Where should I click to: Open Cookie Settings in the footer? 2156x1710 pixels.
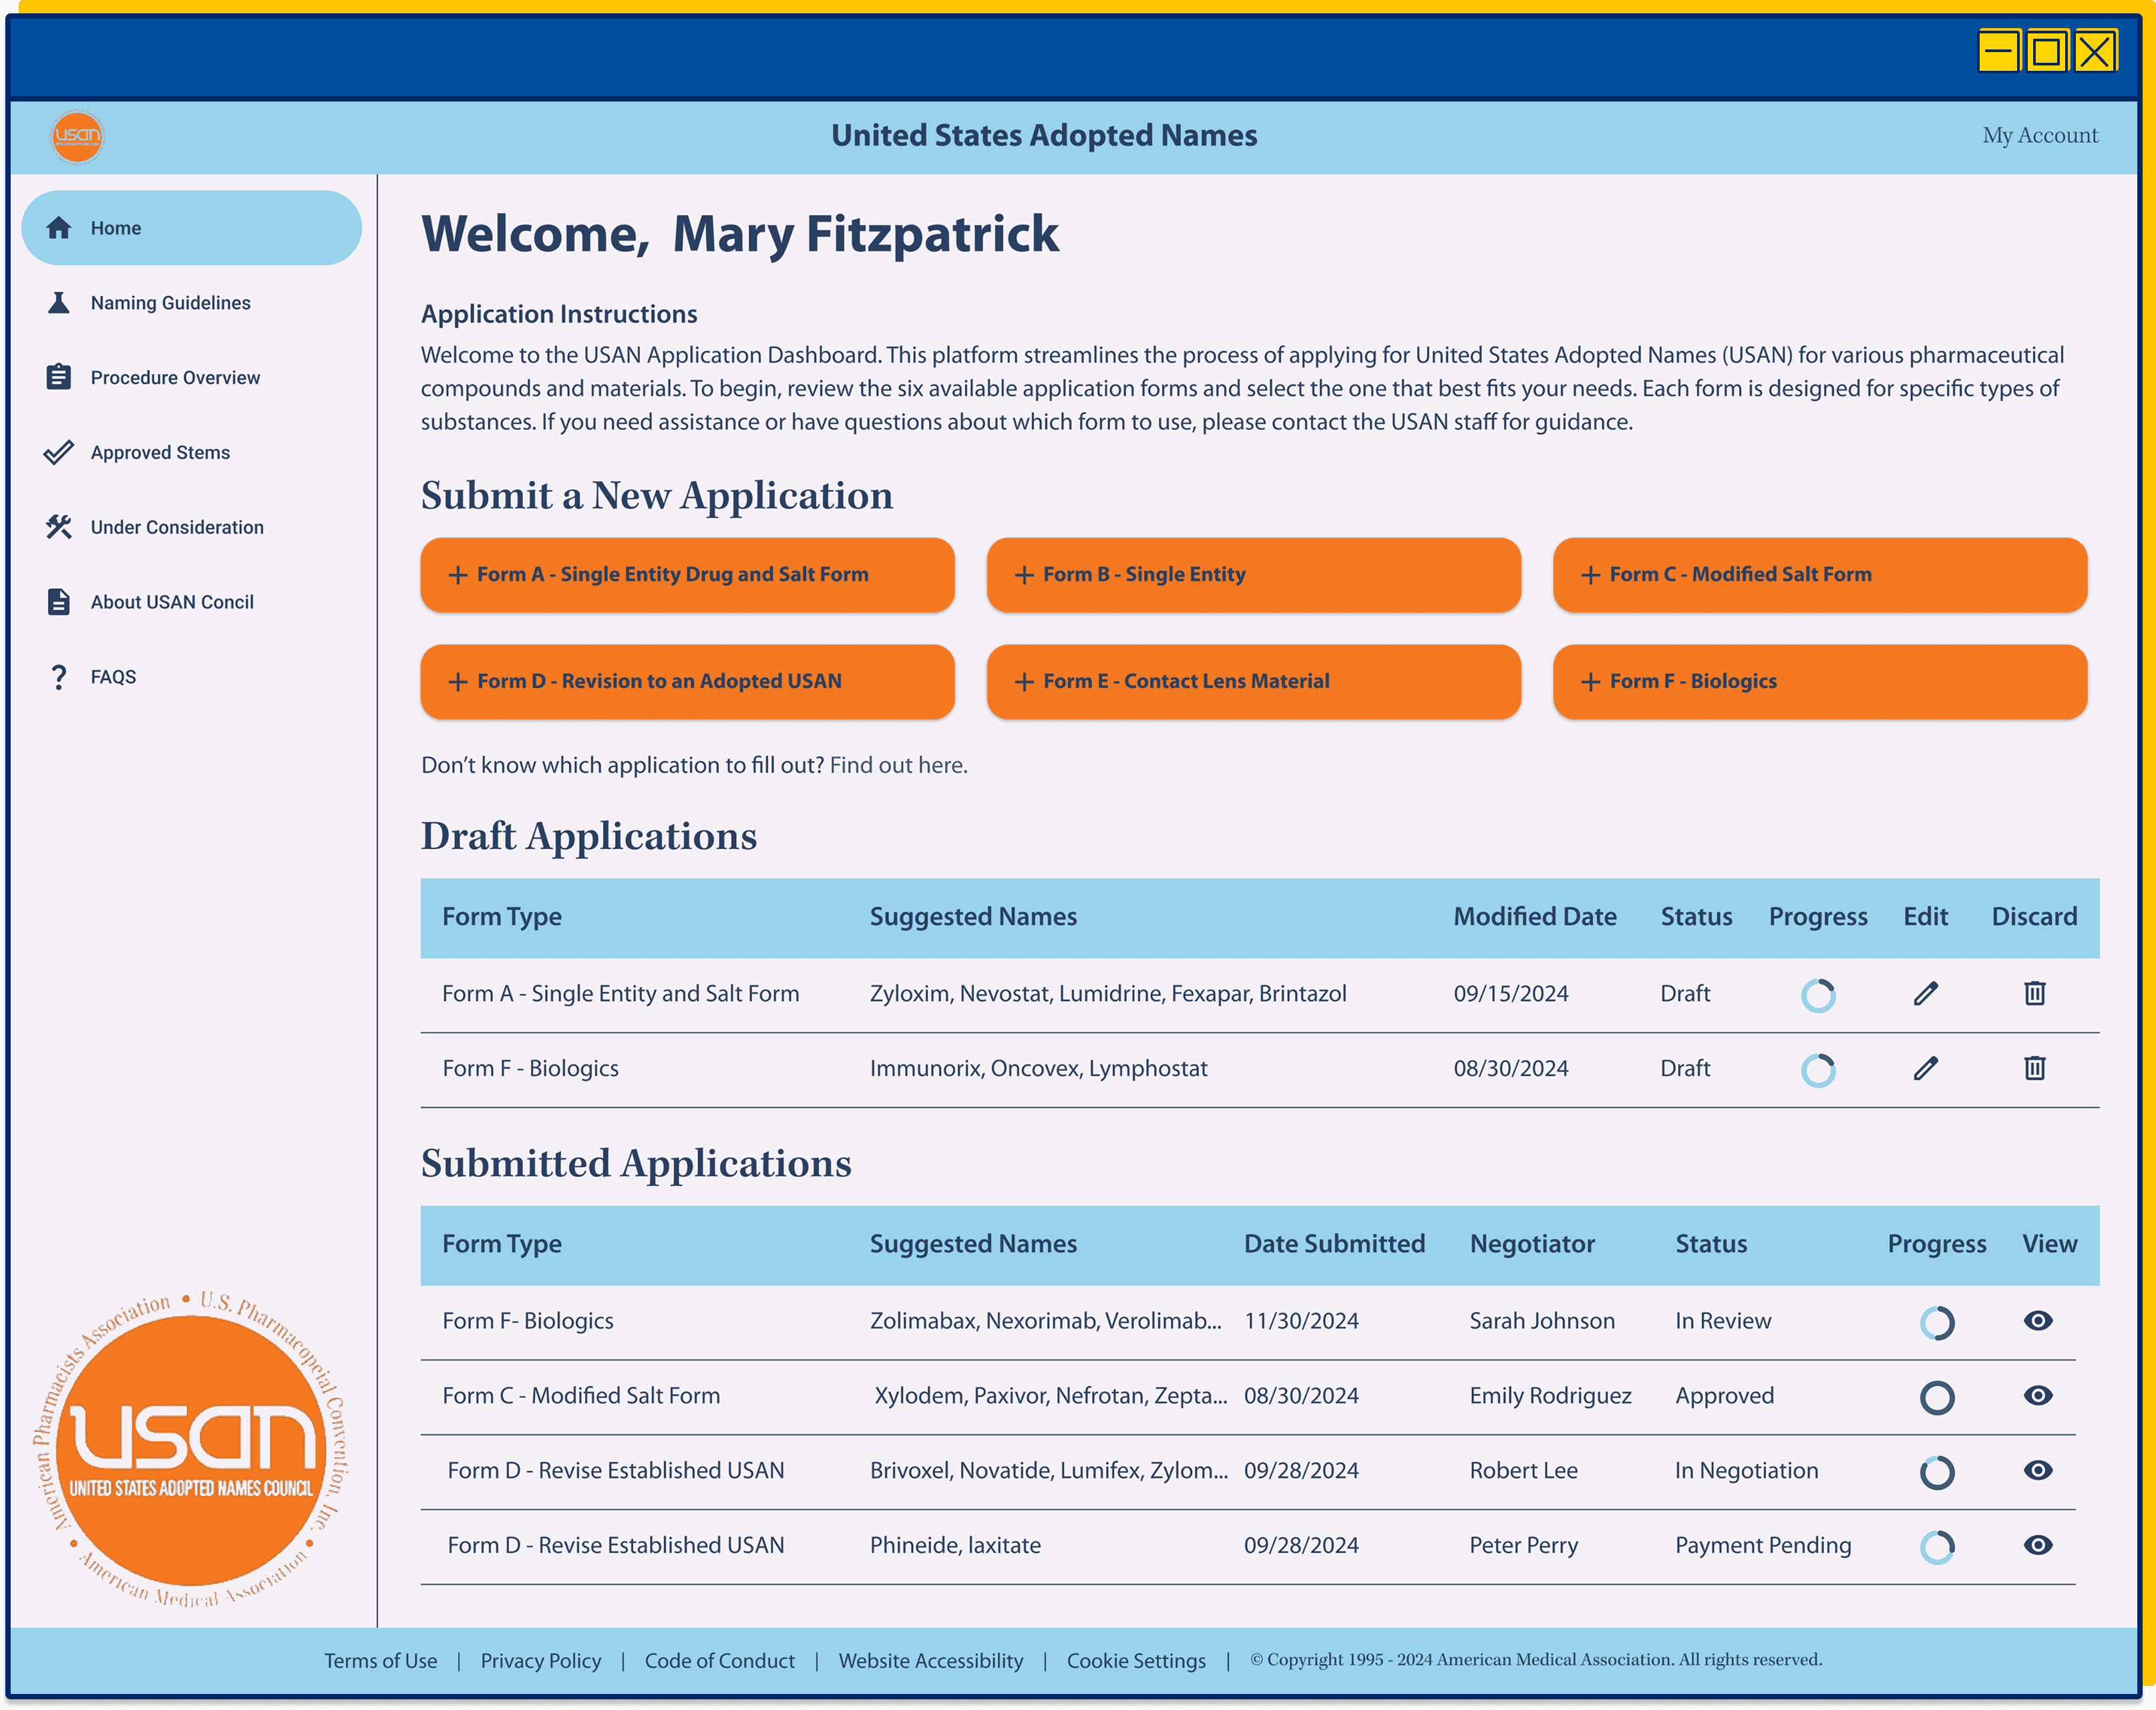(1136, 1661)
